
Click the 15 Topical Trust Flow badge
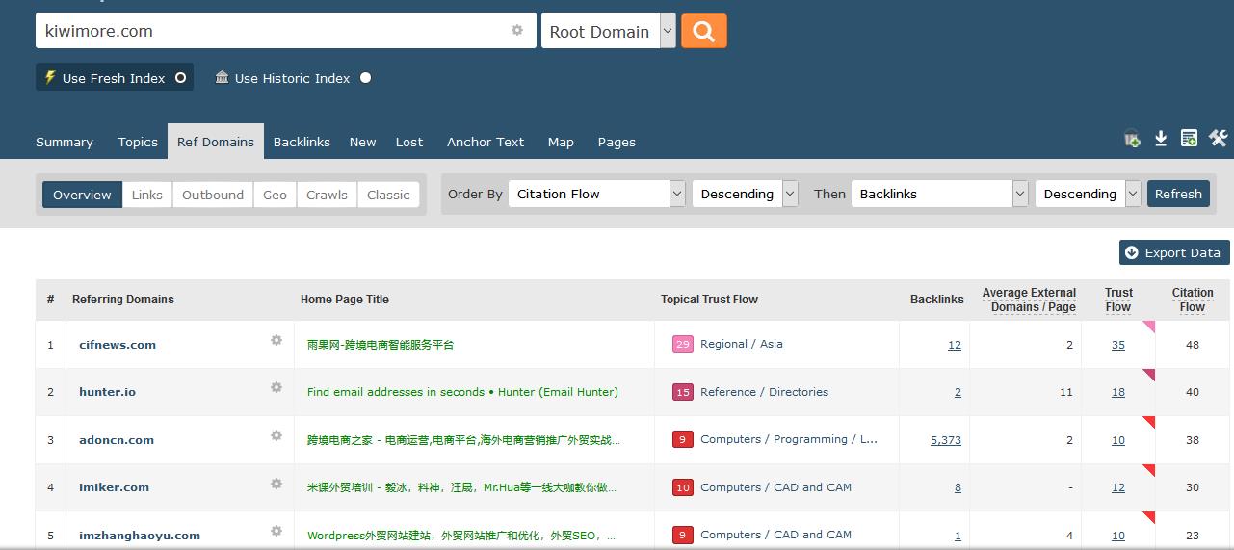click(683, 392)
